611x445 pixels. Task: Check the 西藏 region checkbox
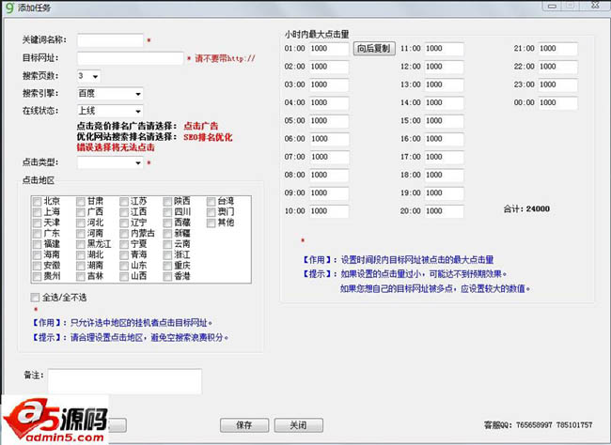[167, 223]
